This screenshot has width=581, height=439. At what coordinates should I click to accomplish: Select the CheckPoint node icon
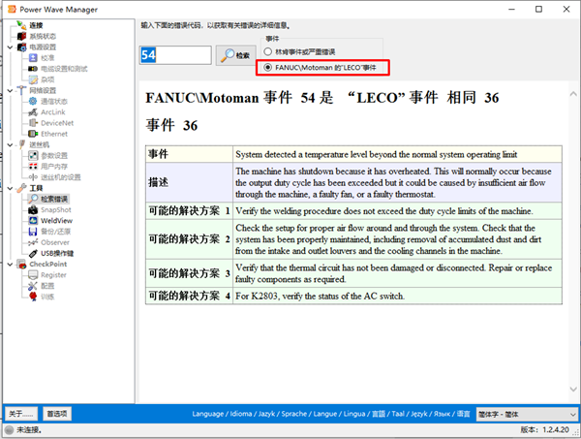[x=22, y=264]
